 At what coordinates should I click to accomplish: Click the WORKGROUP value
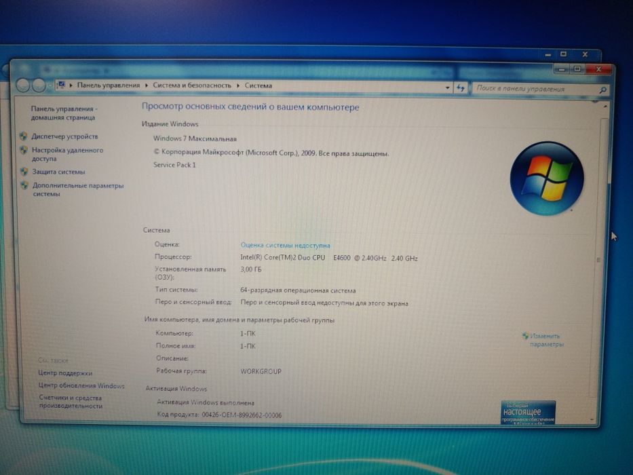[261, 371]
